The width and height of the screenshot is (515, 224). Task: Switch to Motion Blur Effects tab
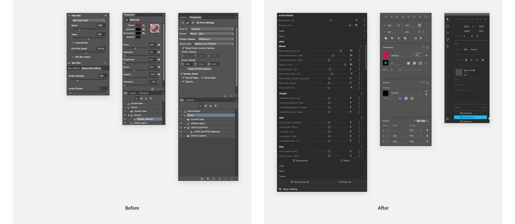coord(91,68)
